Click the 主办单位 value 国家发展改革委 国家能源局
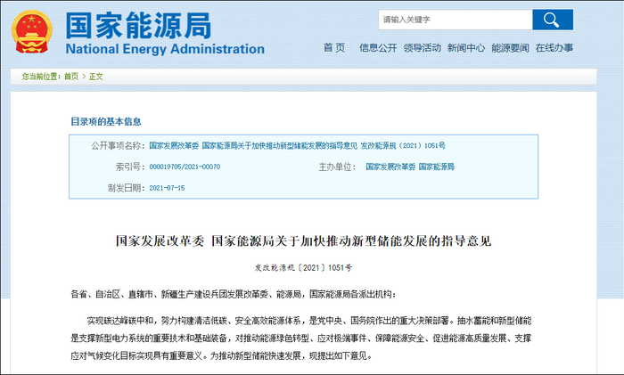 [410, 167]
